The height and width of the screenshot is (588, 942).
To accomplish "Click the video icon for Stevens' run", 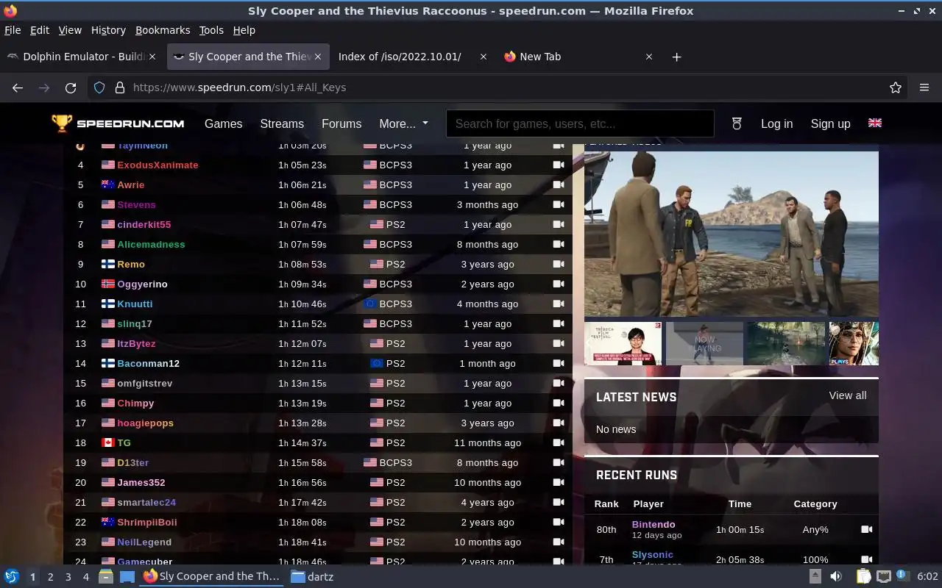I will (x=559, y=204).
